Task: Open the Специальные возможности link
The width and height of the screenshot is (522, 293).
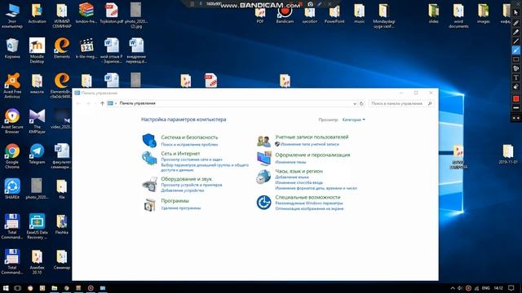Action: click(307, 197)
